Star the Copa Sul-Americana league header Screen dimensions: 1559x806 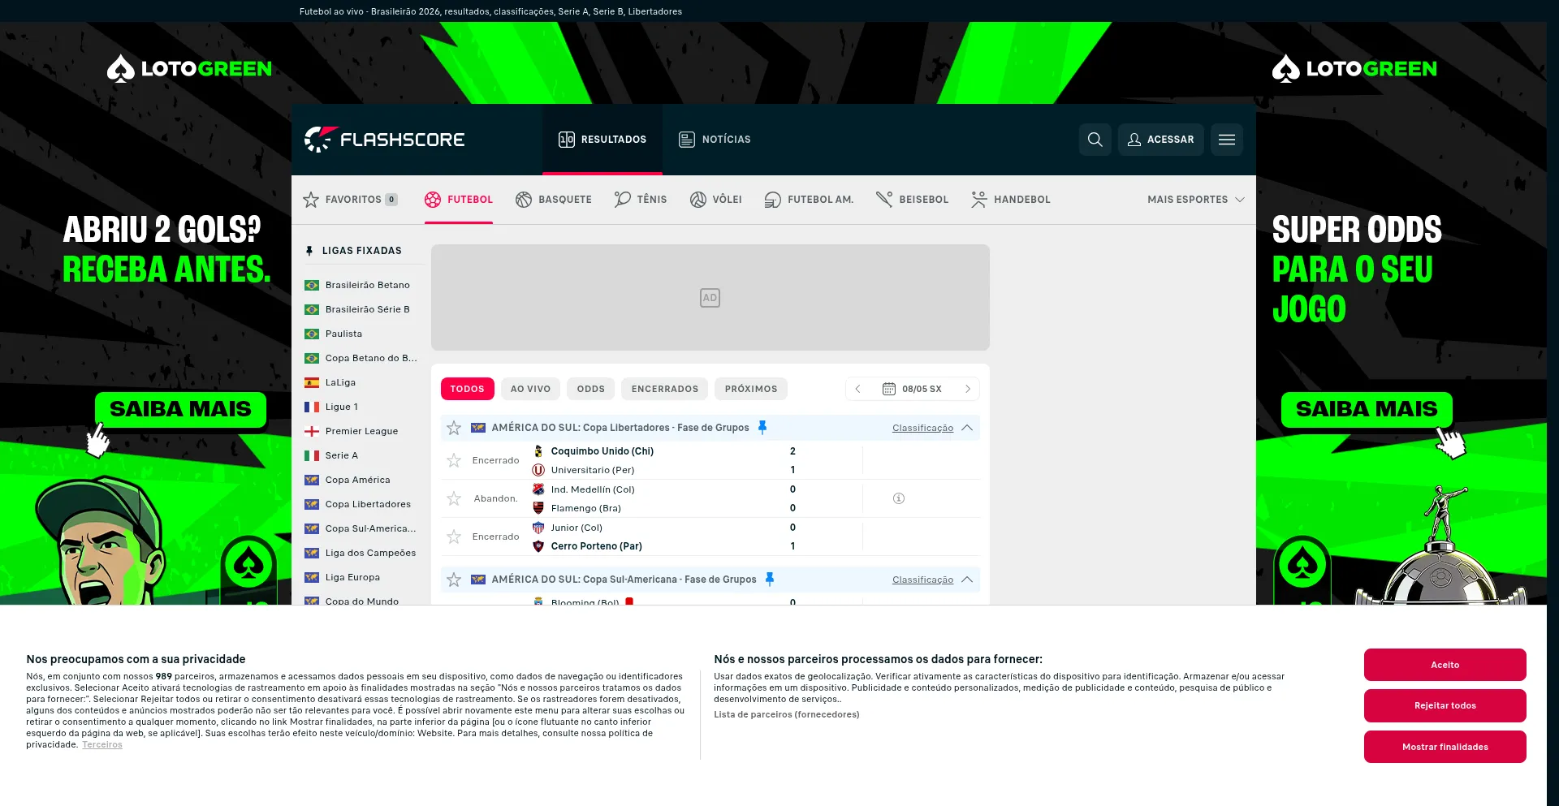pyautogui.click(x=454, y=580)
